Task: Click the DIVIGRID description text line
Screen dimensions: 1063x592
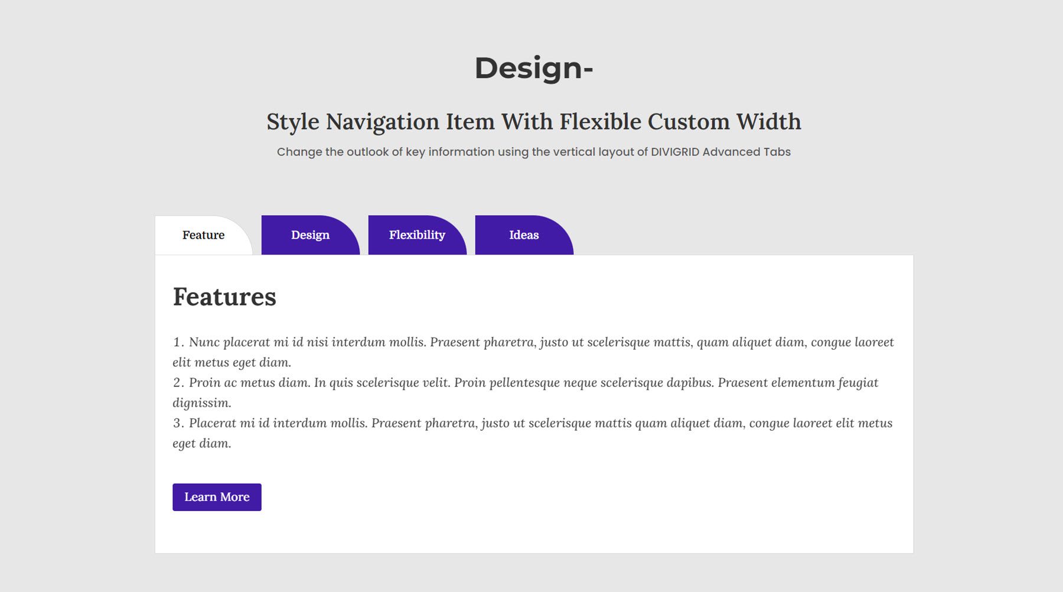Action: (533, 151)
